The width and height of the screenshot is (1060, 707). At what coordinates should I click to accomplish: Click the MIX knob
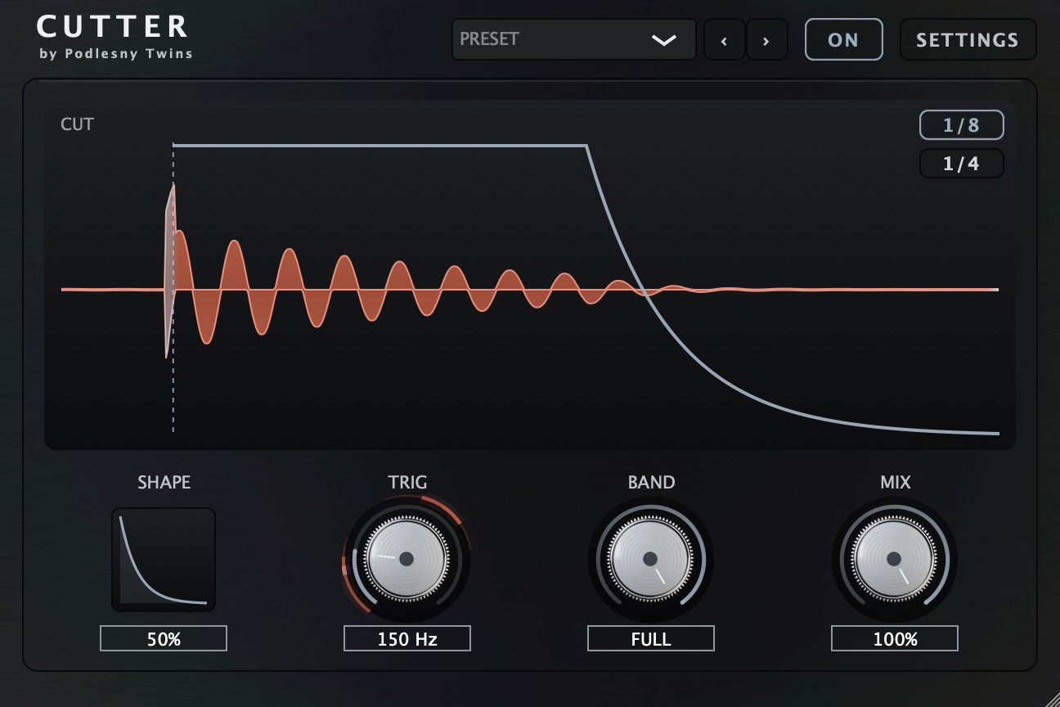pos(894,559)
